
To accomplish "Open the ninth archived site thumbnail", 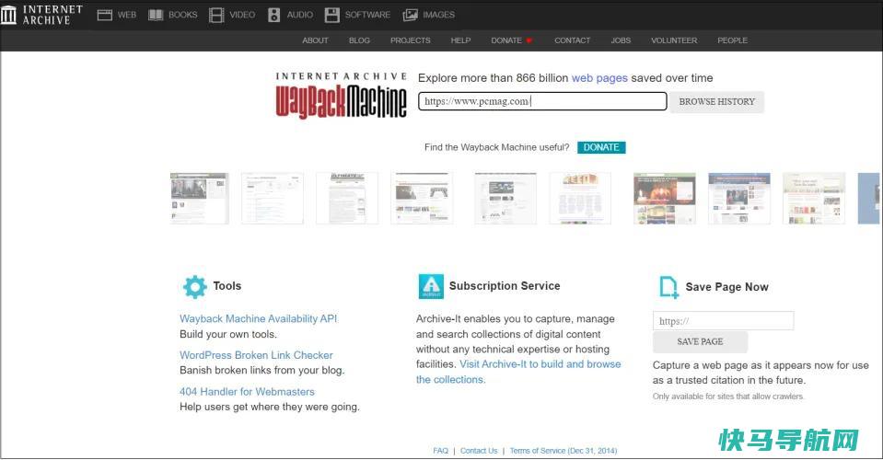I will (x=814, y=199).
